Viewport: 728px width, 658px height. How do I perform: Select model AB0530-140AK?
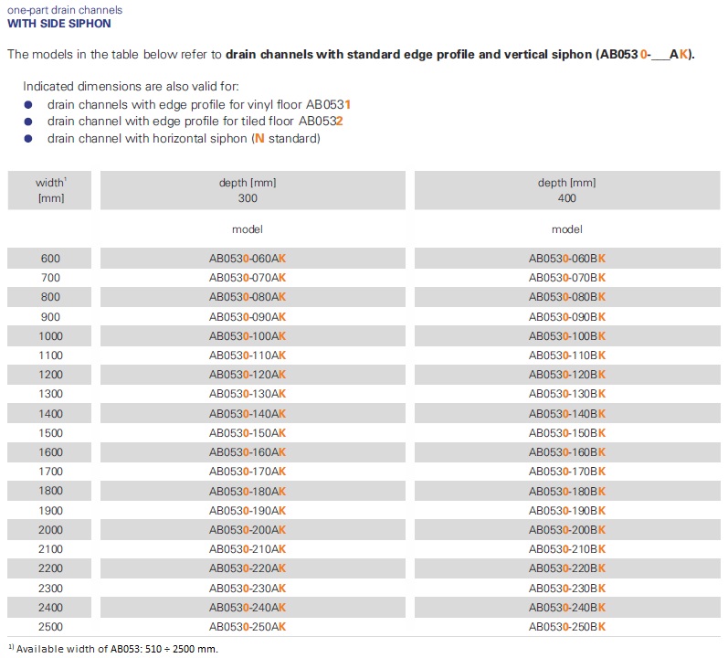(x=248, y=413)
